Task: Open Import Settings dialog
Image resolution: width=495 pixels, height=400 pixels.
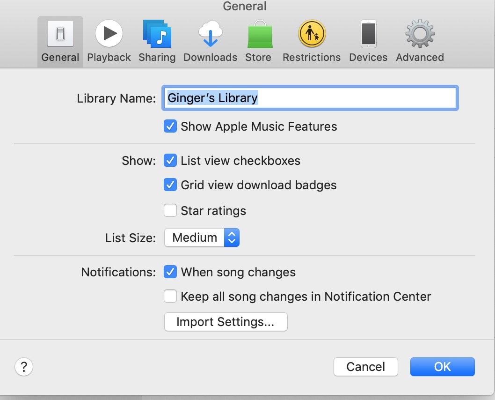Action: point(226,322)
